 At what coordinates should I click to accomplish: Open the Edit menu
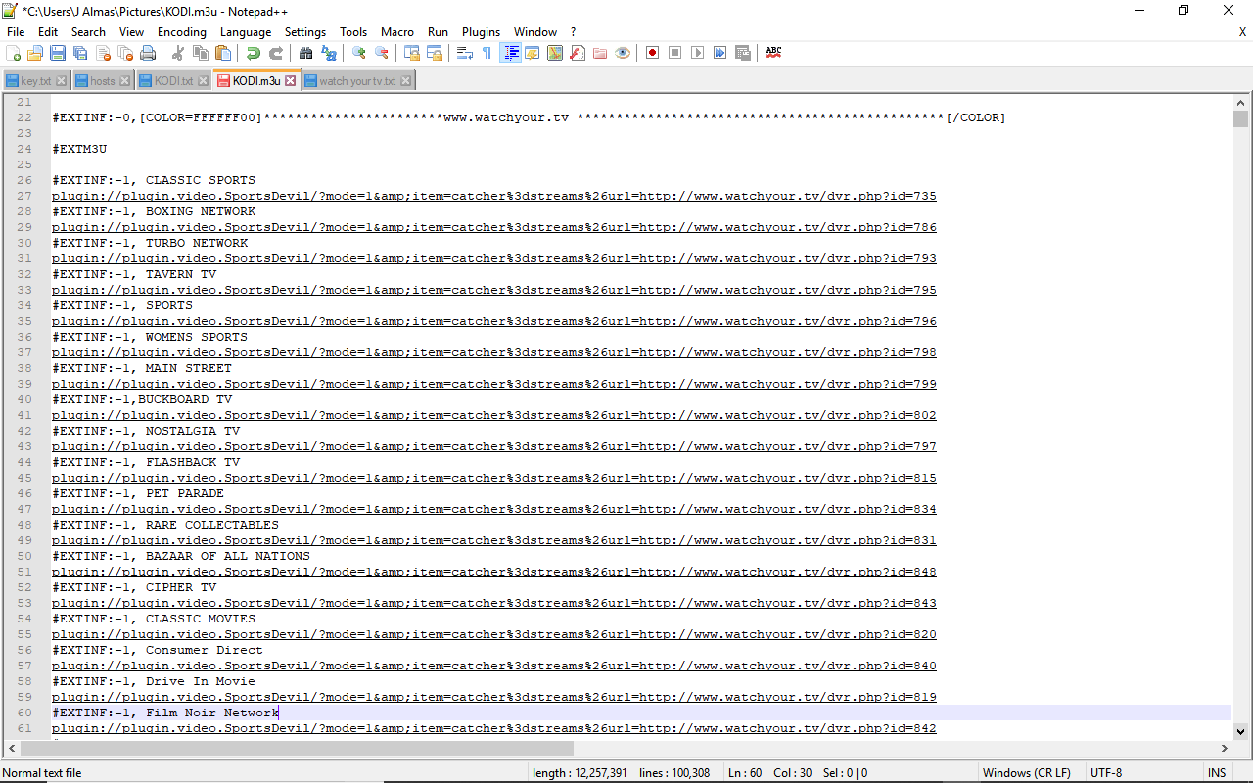click(48, 32)
